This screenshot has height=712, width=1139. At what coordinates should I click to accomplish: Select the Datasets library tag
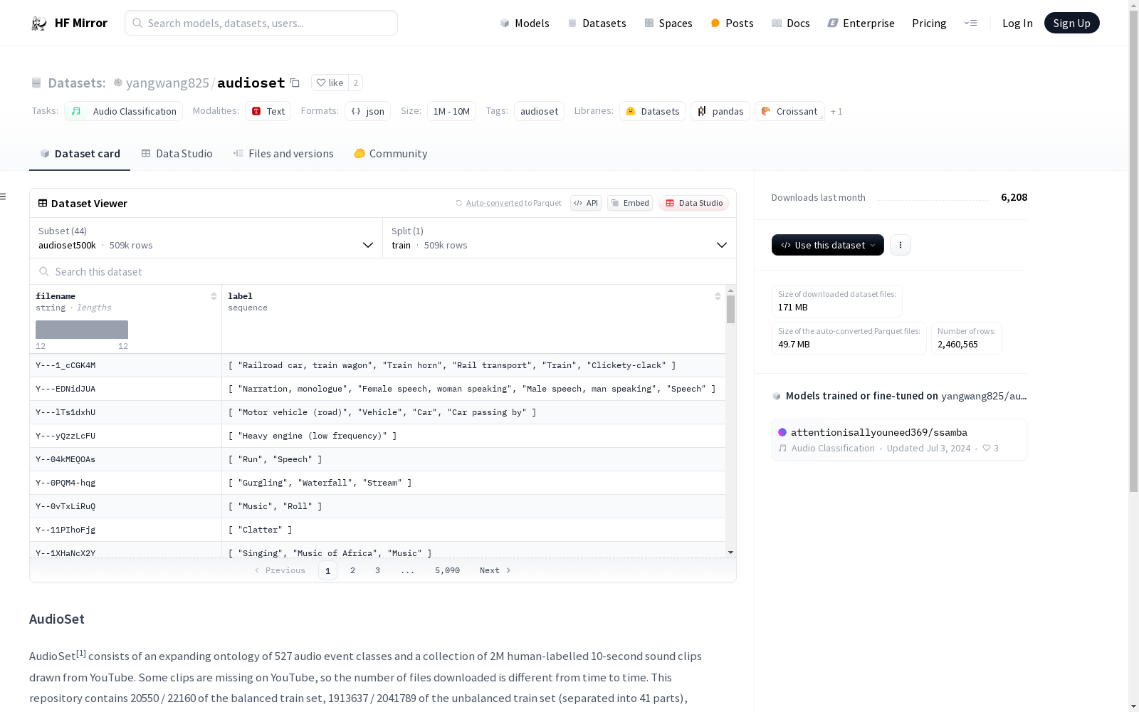[x=653, y=111]
